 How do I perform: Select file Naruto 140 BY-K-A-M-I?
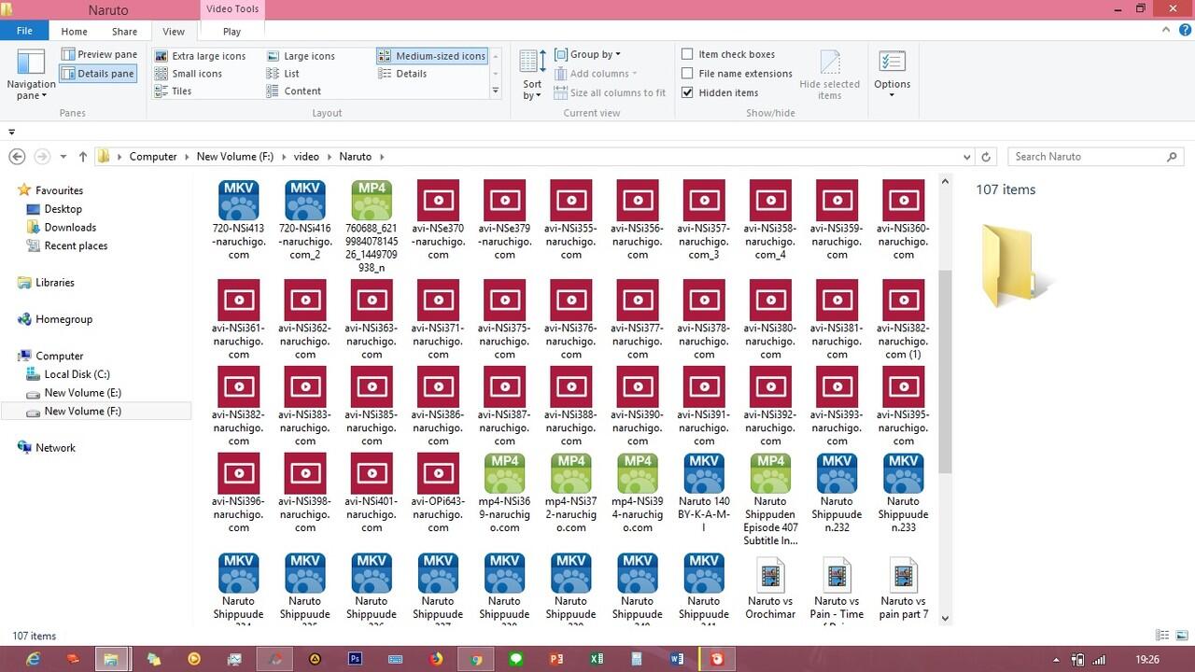pyautogui.click(x=704, y=493)
